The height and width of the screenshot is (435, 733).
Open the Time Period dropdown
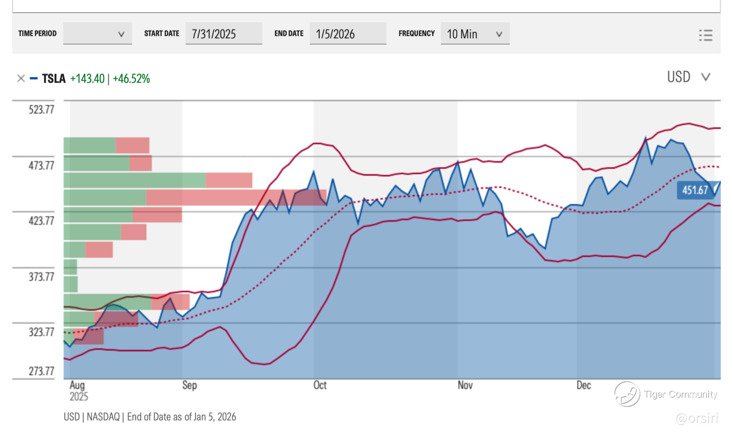[x=97, y=33]
